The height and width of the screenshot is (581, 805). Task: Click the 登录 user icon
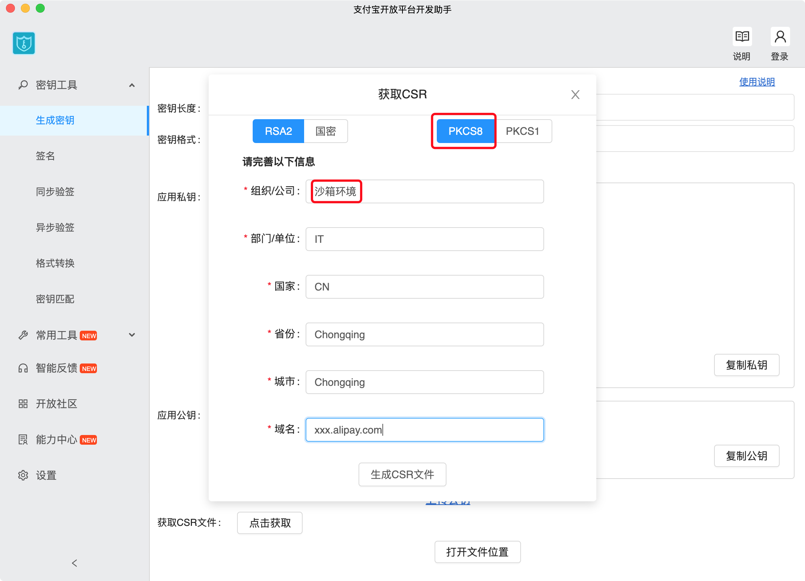click(780, 36)
